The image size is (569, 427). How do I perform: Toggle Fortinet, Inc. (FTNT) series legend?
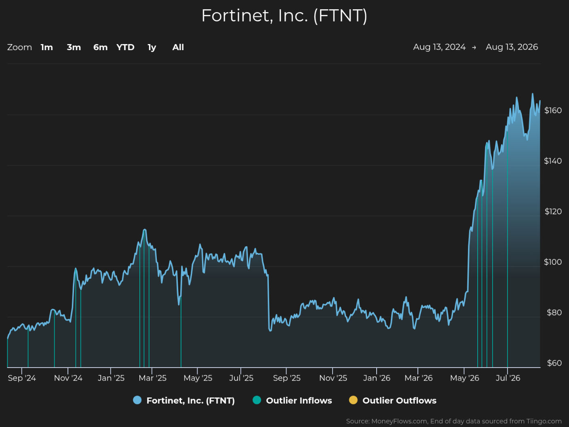184,400
